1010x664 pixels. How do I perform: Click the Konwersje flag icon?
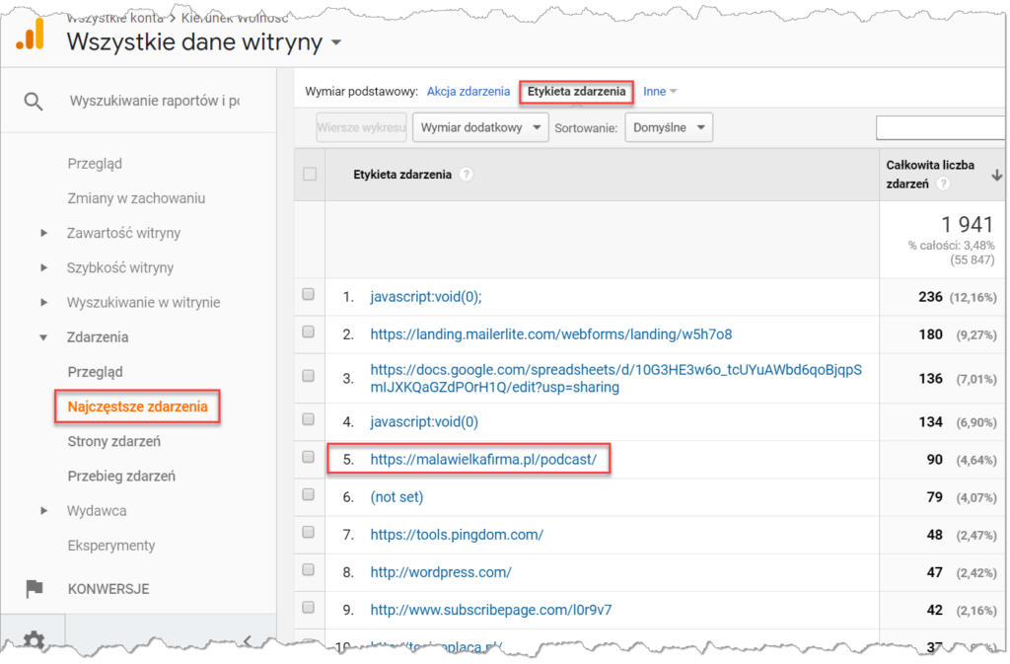tap(34, 589)
